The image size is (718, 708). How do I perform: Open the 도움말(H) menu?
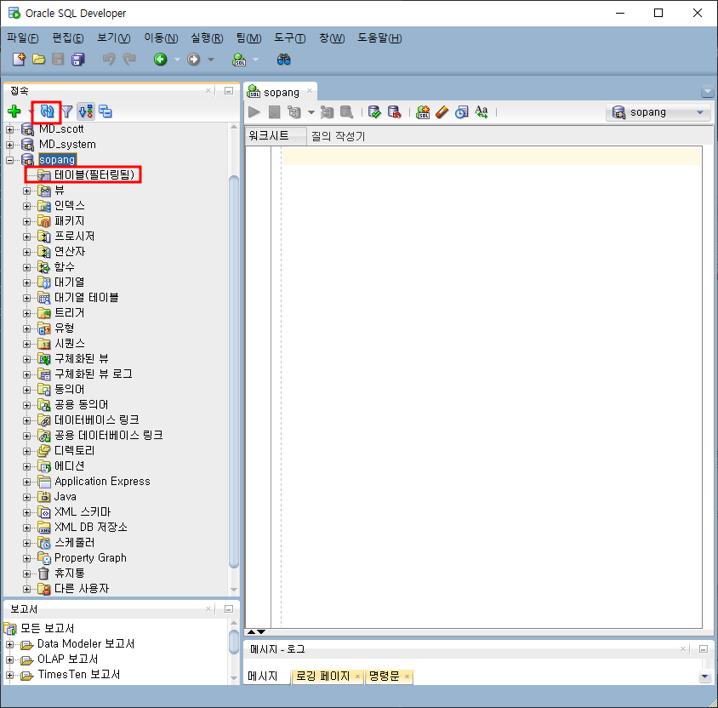click(379, 38)
